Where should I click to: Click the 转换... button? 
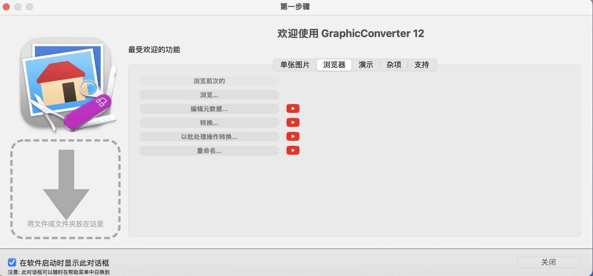pyautogui.click(x=209, y=123)
